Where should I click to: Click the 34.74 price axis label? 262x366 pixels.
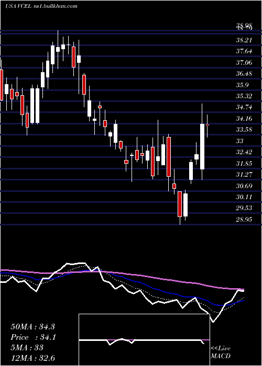[x=244, y=107]
